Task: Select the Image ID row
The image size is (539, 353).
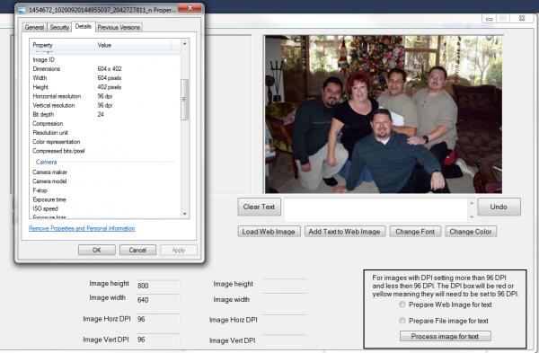Action: (x=105, y=60)
